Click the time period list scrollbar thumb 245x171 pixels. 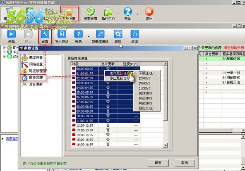point(165,93)
